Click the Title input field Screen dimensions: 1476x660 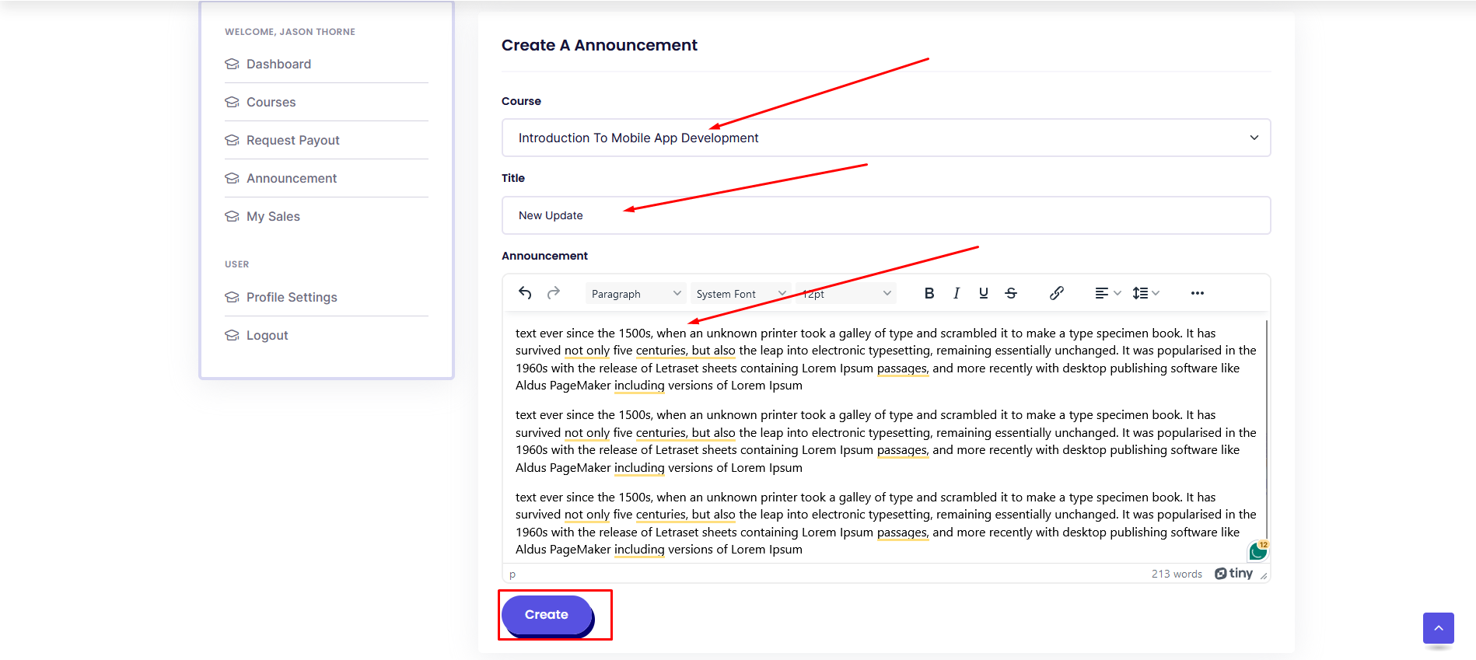[x=887, y=215]
